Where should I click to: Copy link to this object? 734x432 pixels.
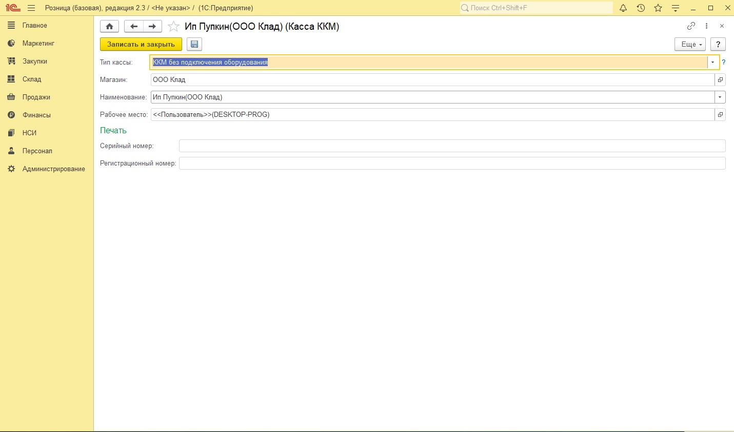click(x=691, y=26)
